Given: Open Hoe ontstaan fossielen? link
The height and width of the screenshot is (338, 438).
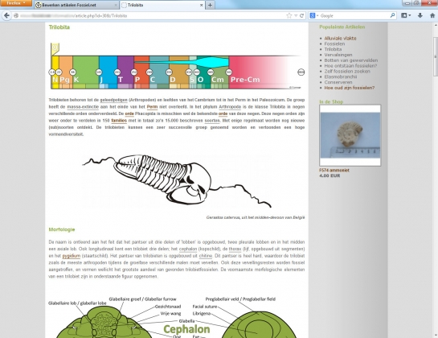Looking at the screenshot, I should [x=350, y=66].
